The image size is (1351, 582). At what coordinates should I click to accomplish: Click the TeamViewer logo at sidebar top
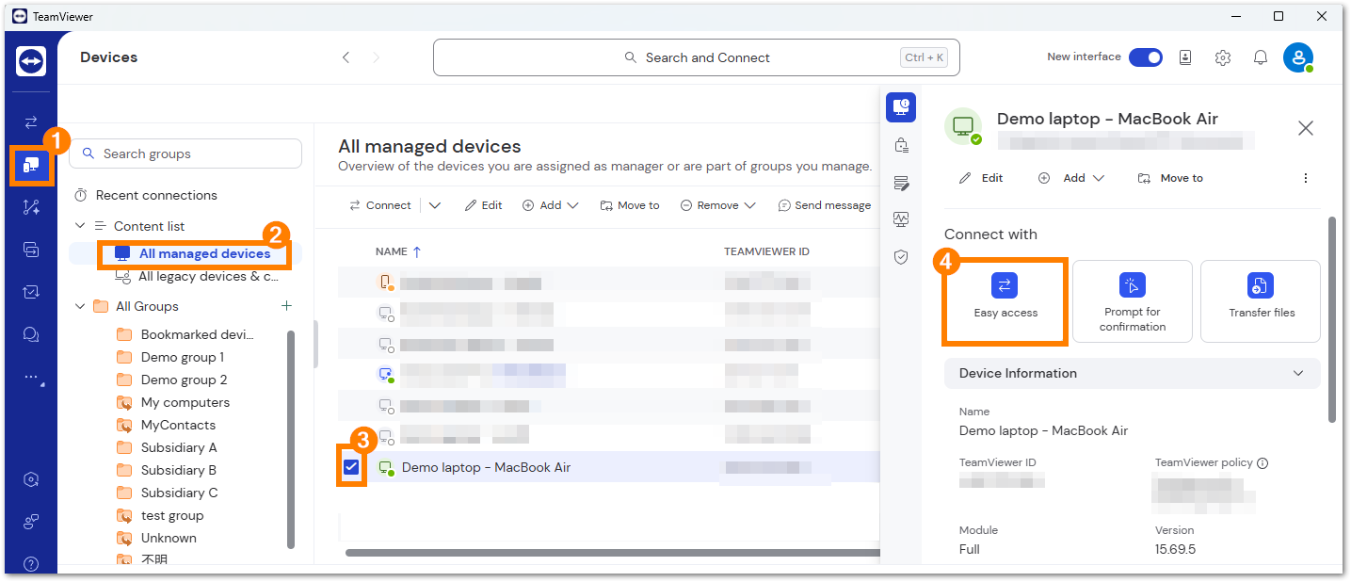(31, 61)
